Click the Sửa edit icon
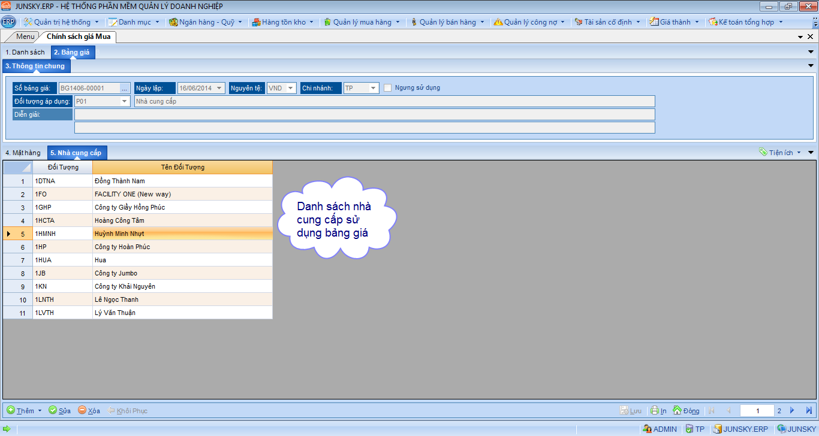This screenshot has height=436, width=819. [53, 410]
